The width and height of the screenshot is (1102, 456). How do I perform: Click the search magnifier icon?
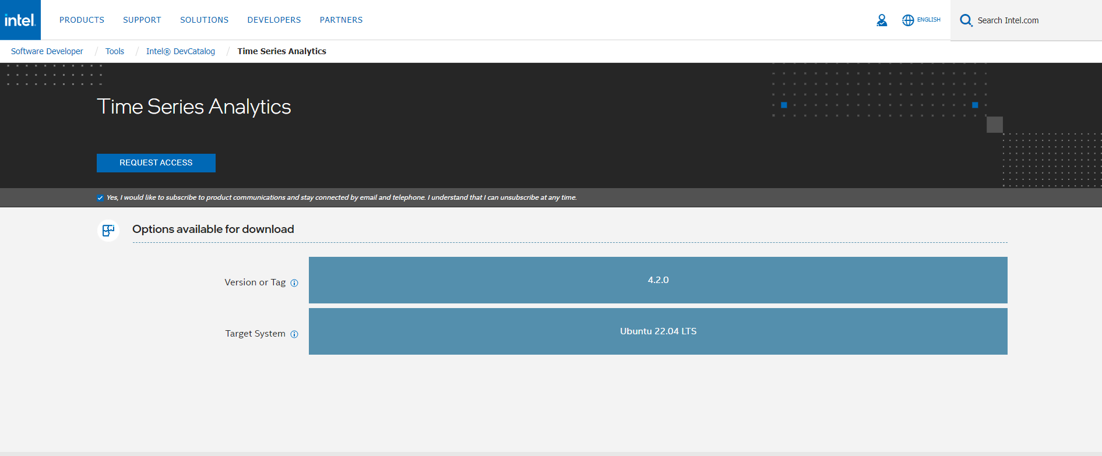click(x=966, y=20)
